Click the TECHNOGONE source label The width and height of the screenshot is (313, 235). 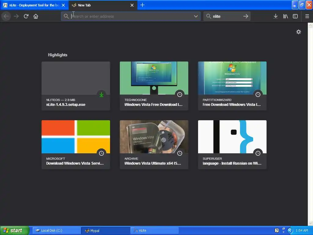click(135, 100)
